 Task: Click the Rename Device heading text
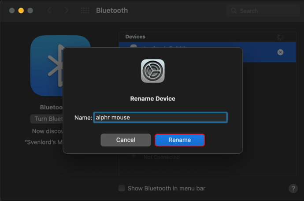point(152,99)
